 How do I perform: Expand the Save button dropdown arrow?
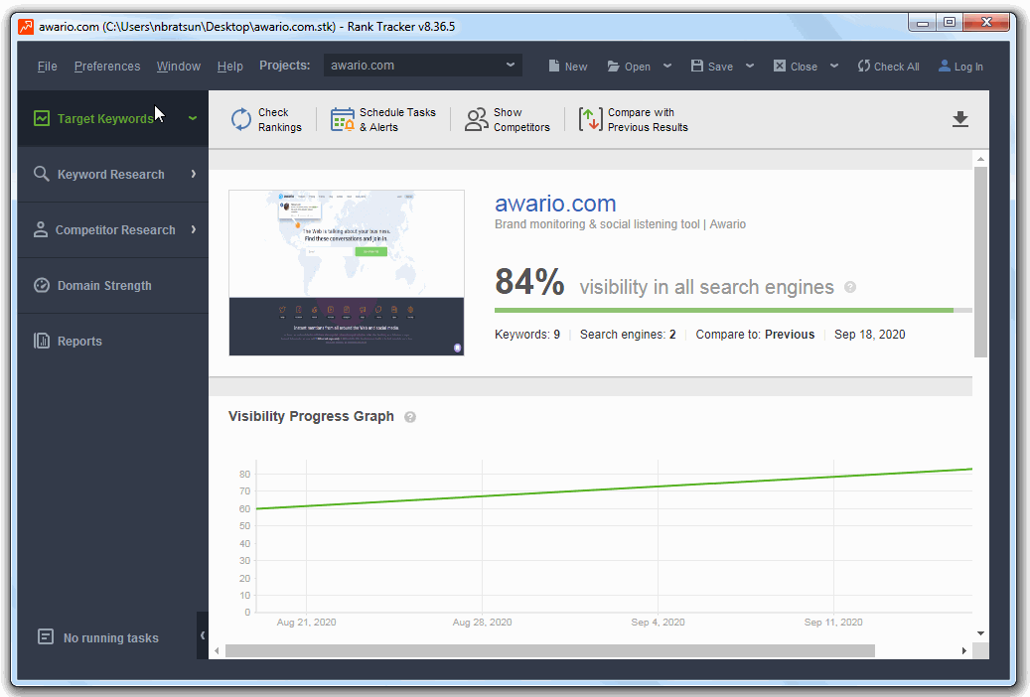coord(750,66)
